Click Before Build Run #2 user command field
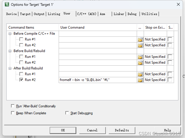Viewport: 185px width, 138px height. [x=98, y=62]
